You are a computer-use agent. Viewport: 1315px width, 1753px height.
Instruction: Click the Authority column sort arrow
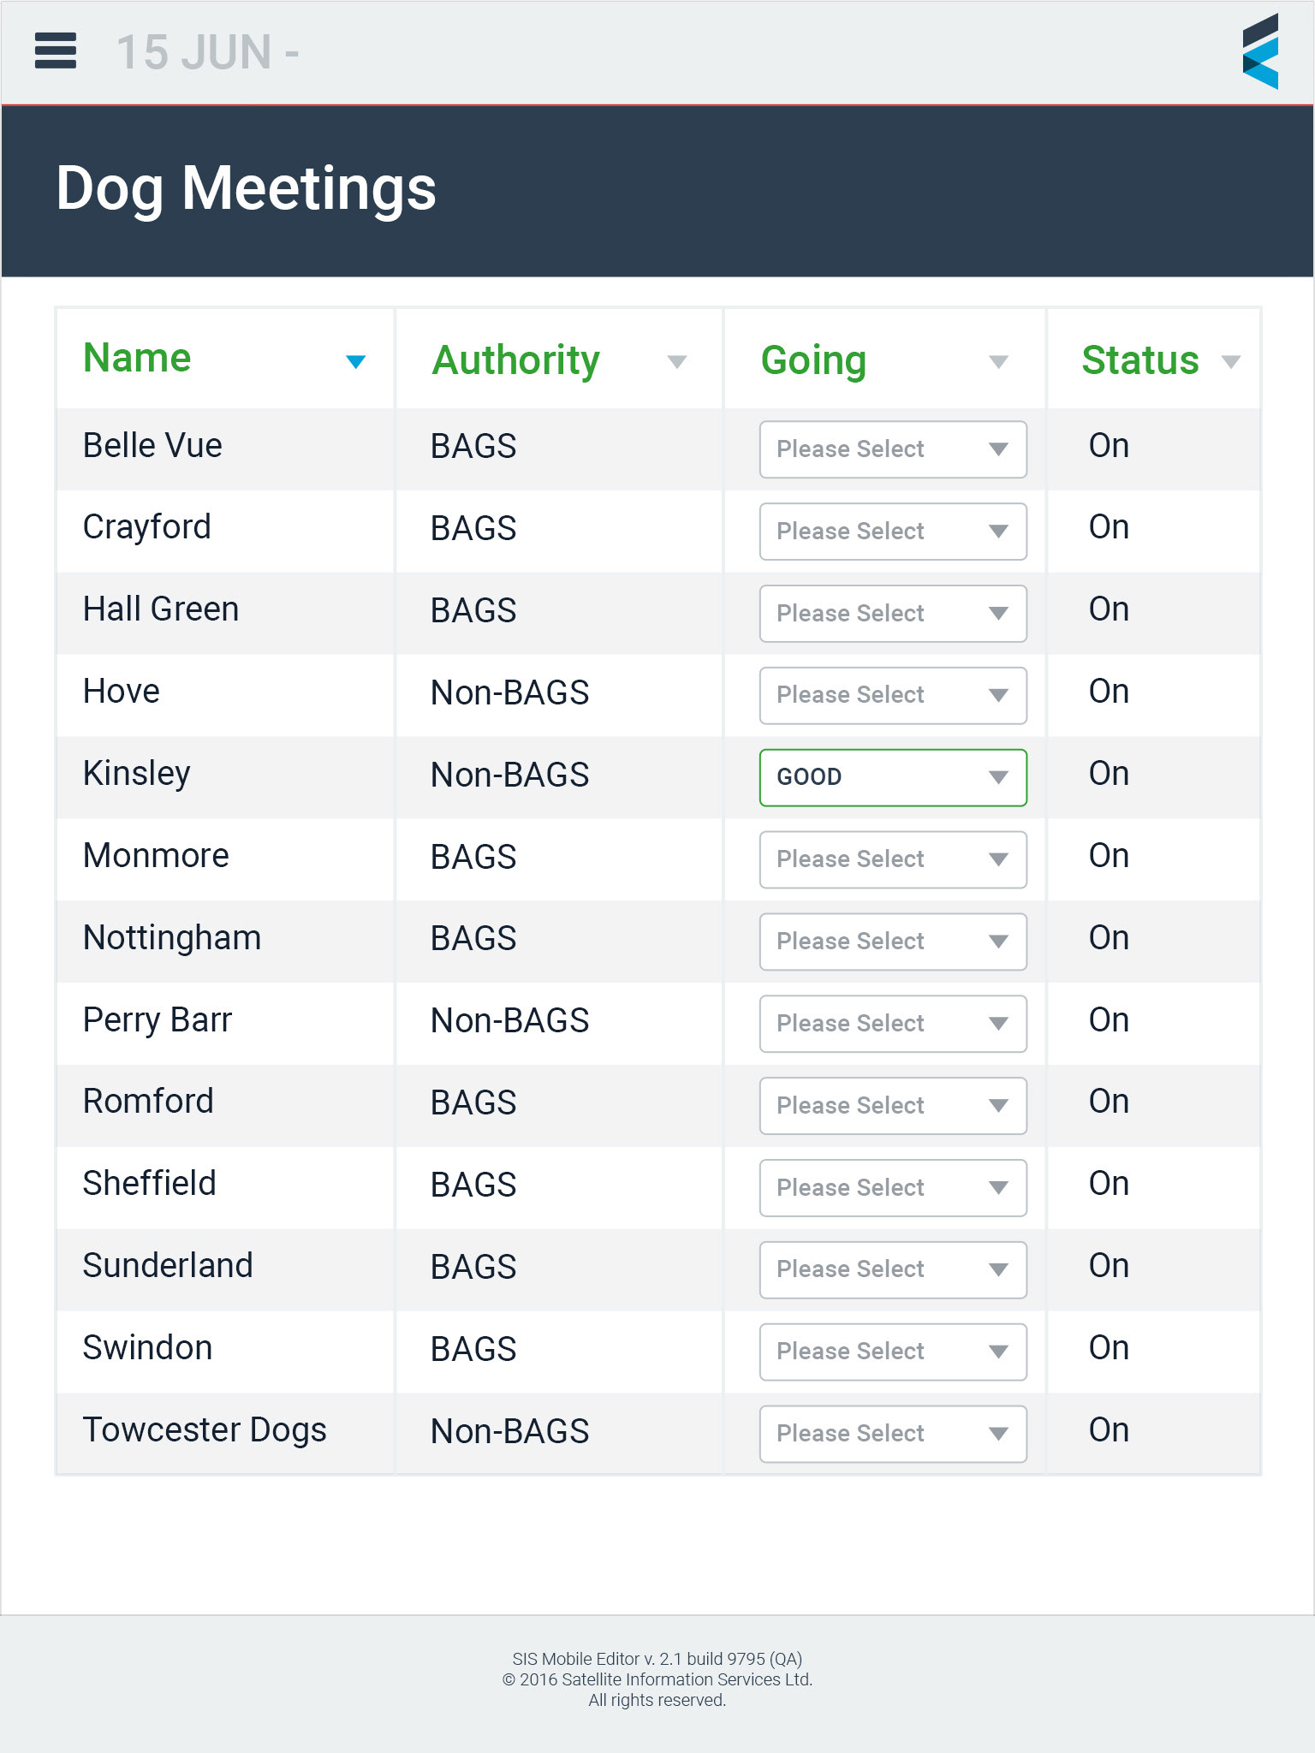(677, 361)
